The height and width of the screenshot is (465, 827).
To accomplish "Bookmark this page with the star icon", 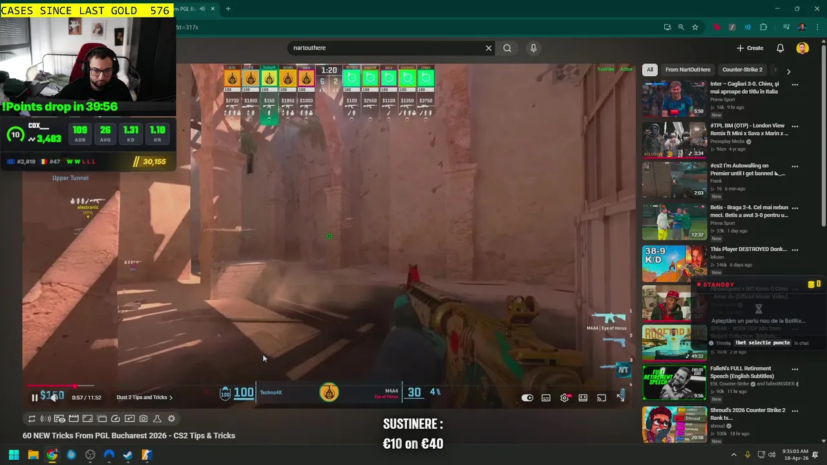I will [695, 27].
